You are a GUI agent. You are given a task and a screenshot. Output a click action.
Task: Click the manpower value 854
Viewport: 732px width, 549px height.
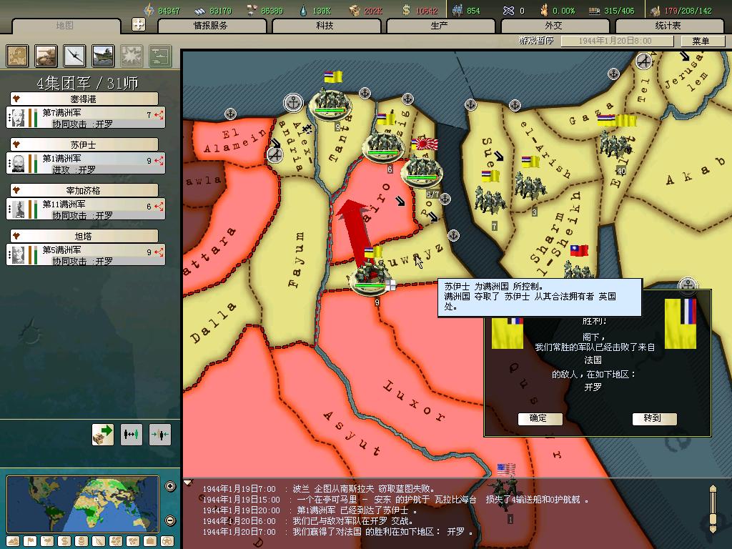click(473, 10)
